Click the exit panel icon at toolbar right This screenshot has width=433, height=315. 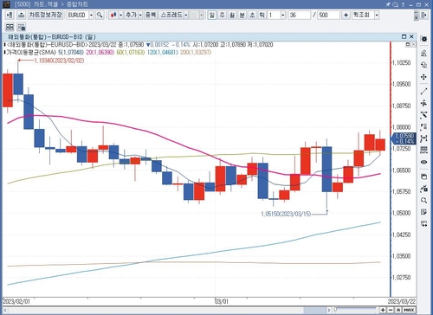coord(424,15)
